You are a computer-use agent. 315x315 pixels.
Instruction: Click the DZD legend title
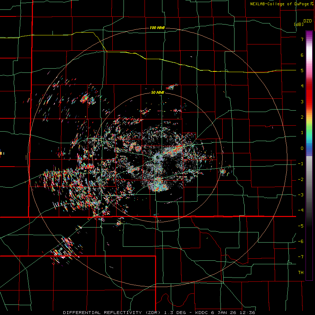click(308, 21)
